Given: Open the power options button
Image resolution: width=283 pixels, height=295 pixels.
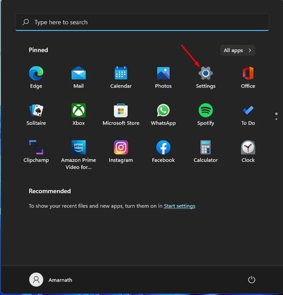Looking at the screenshot, I should pyautogui.click(x=252, y=280).
